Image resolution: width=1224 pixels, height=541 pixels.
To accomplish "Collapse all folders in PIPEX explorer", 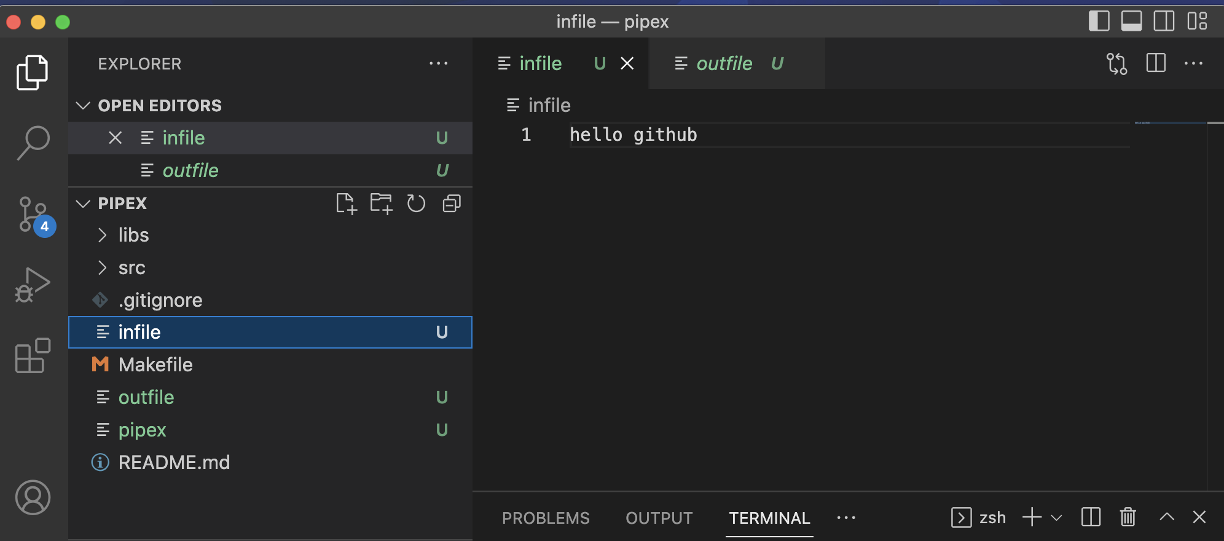I will point(452,203).
